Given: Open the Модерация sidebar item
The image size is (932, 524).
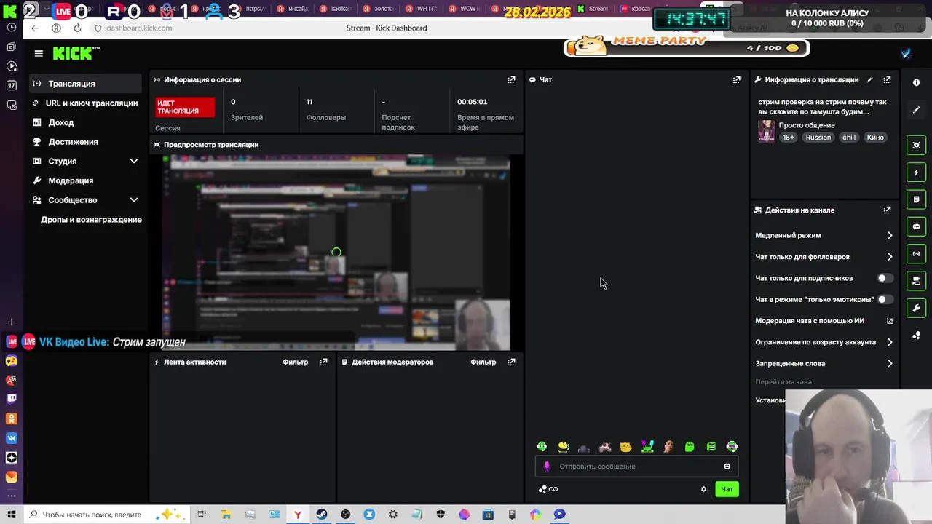Looking at the screenshot, I should (x=86, y=180).
